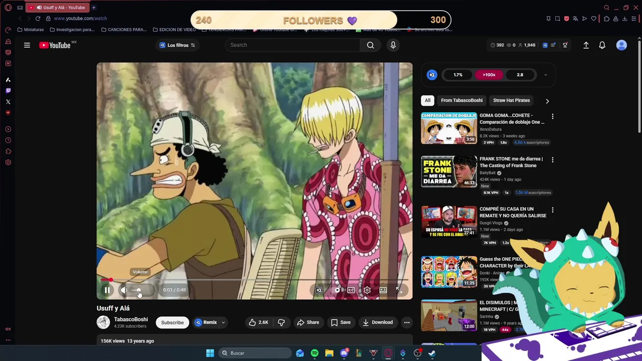The width and height of the screenshot is (642, 361).
Task: Subscribe to the TabascoBoshi channel
Action: point(172,322)
